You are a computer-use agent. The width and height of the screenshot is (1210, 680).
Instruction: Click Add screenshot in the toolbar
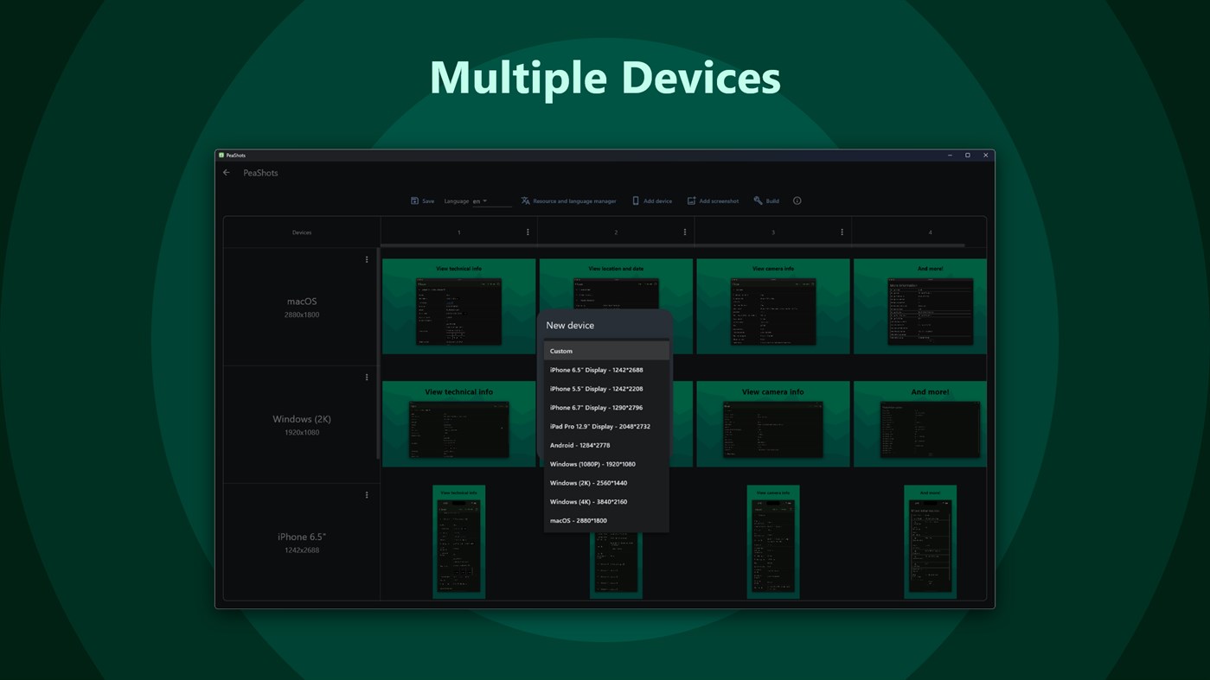[x=713, y=200]
